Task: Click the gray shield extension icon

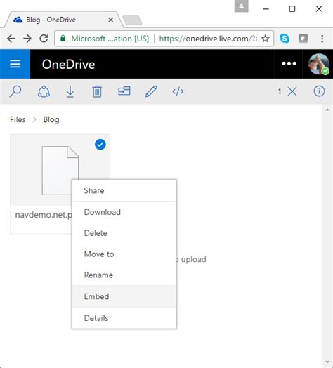Action: point(303,38)
